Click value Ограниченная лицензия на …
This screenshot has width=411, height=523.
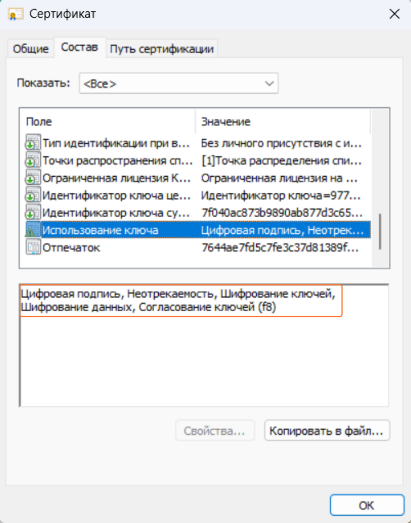tap(279, 178)
